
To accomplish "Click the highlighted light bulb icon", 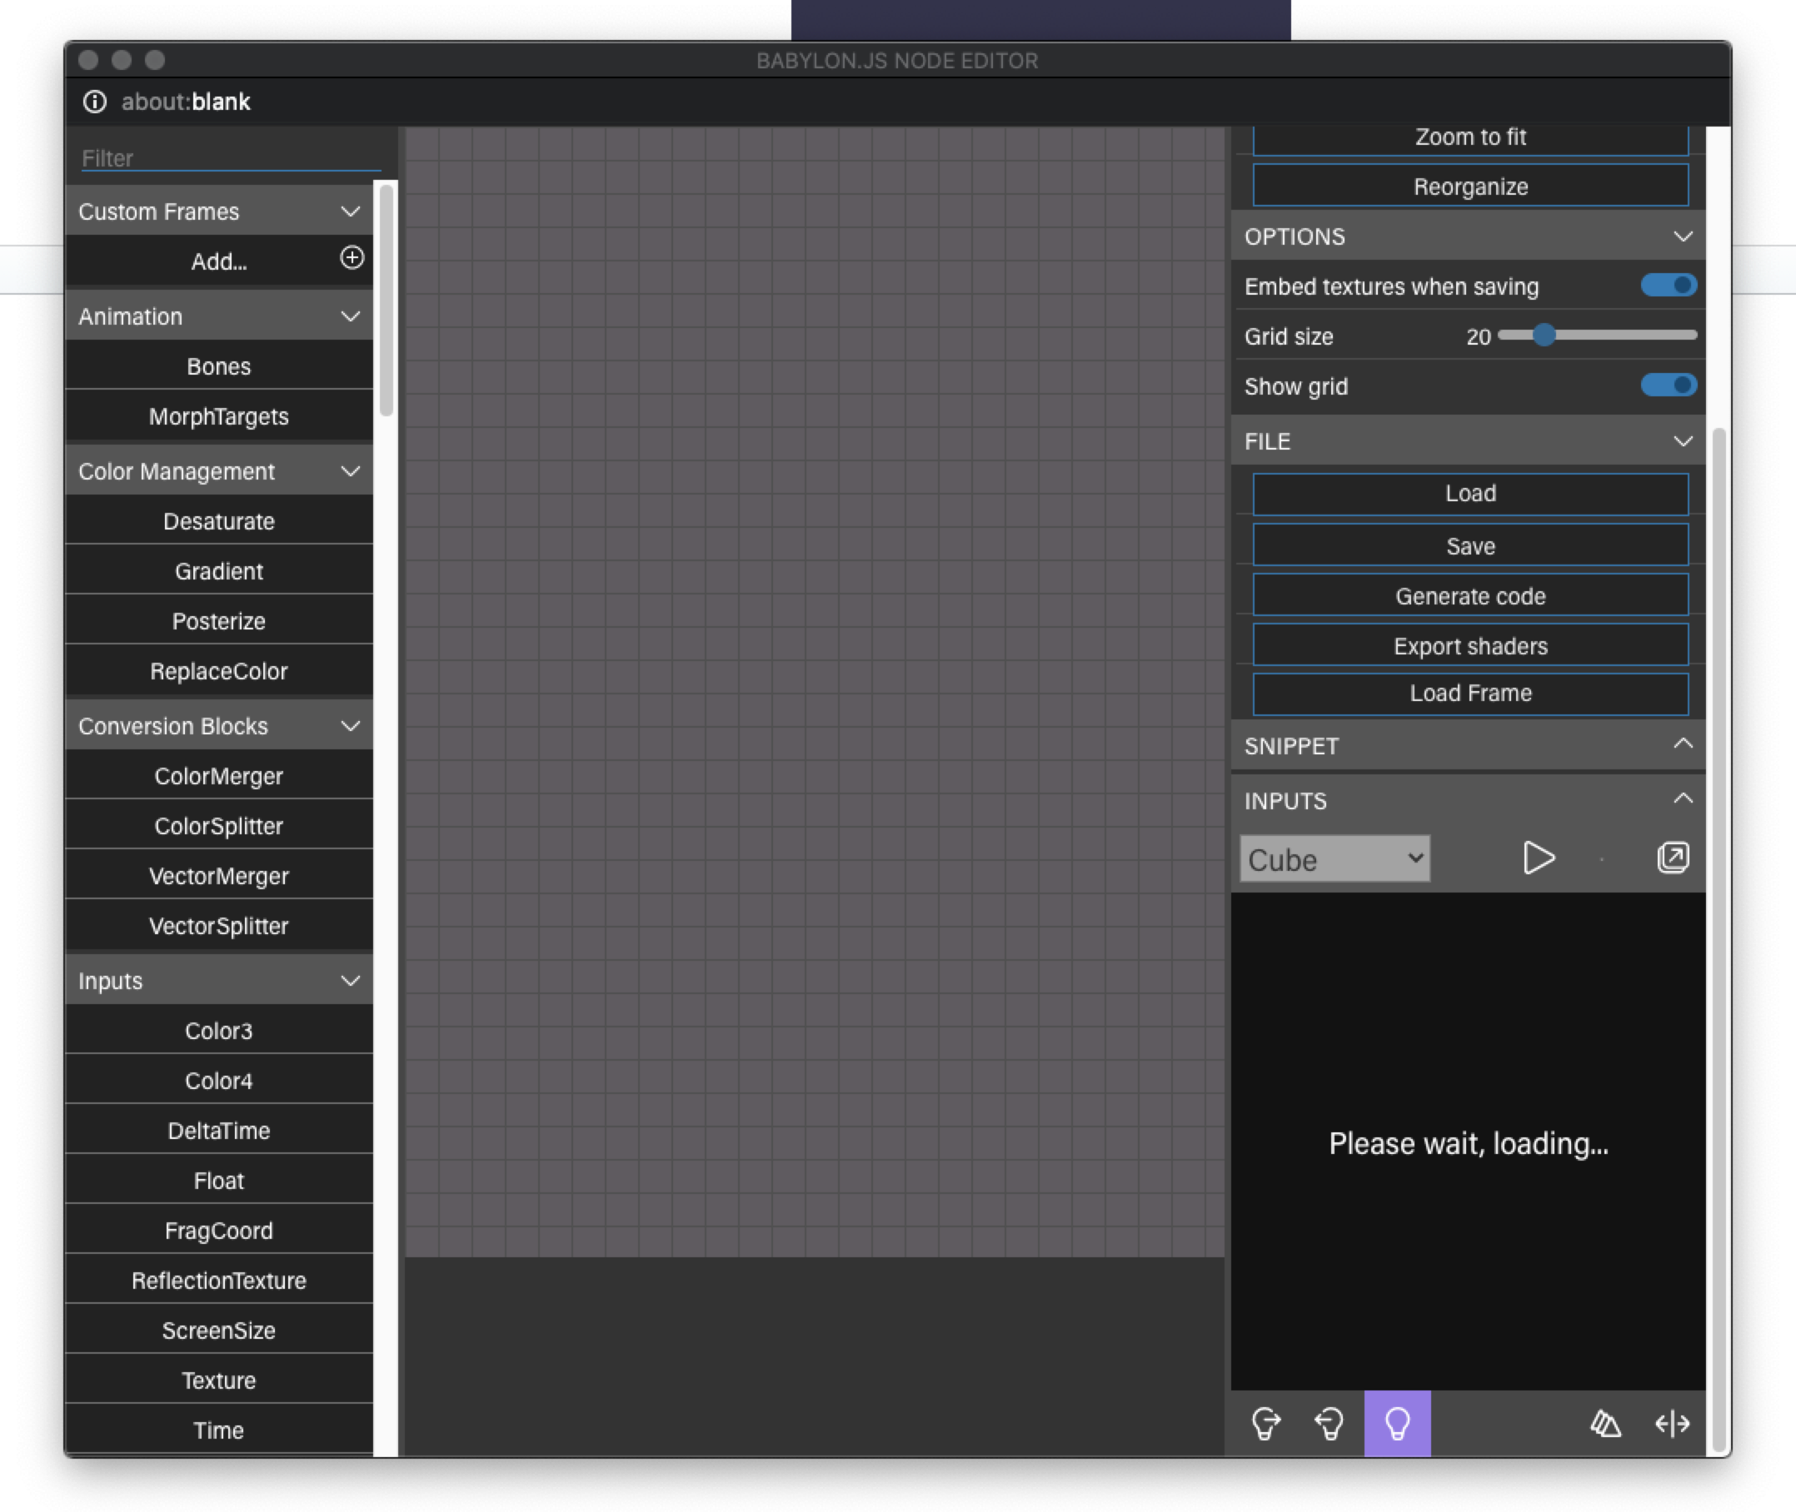I will 1397,1424.
